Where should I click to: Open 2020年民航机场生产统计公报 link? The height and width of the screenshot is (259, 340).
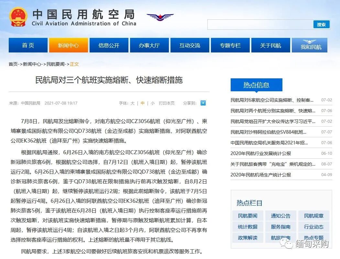[261, 175]
